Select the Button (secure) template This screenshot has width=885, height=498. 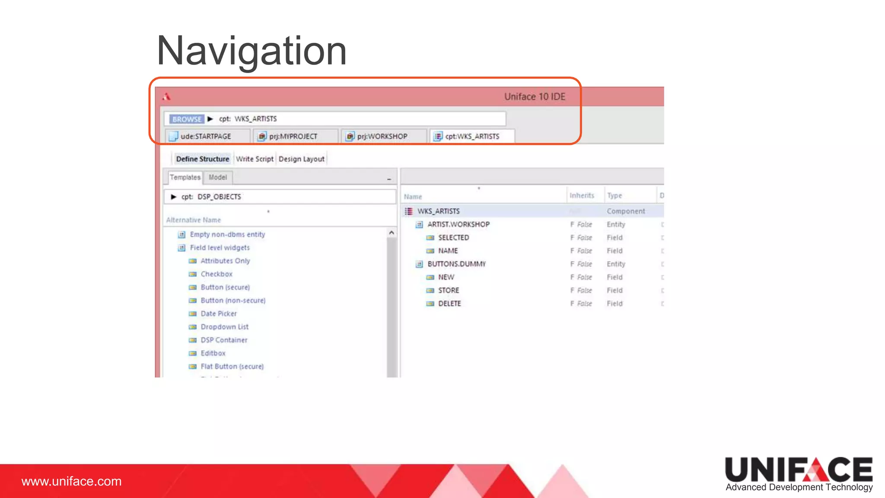click(225, 287)
